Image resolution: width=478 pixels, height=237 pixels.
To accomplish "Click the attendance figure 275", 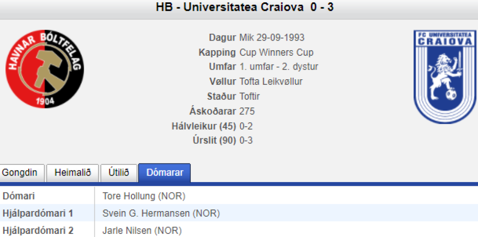I will click(247, 111).
